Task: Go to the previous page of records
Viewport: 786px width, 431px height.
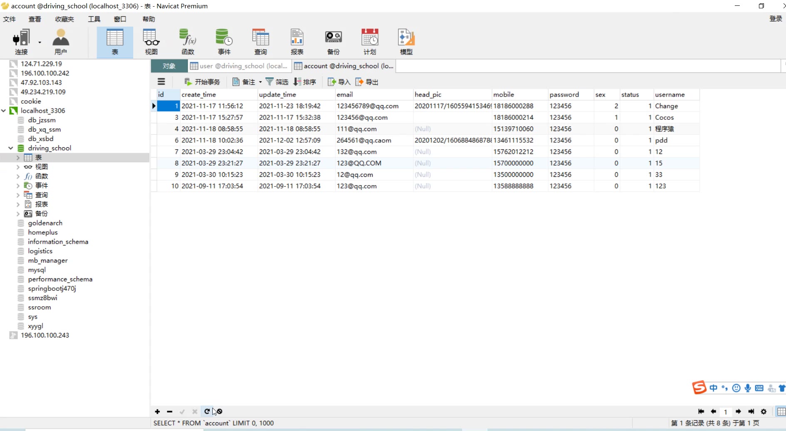Action: coord(714,411)
